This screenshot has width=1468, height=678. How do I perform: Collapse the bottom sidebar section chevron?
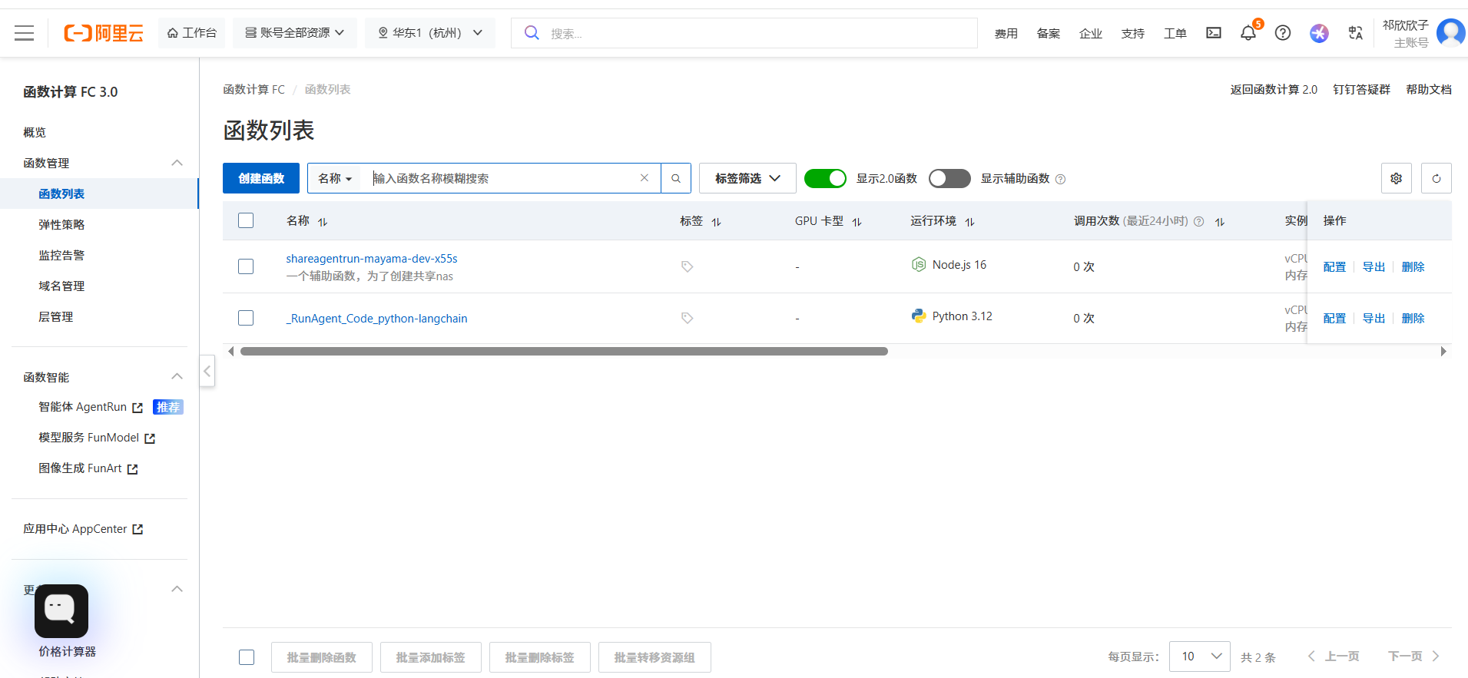tap(177, 589)
